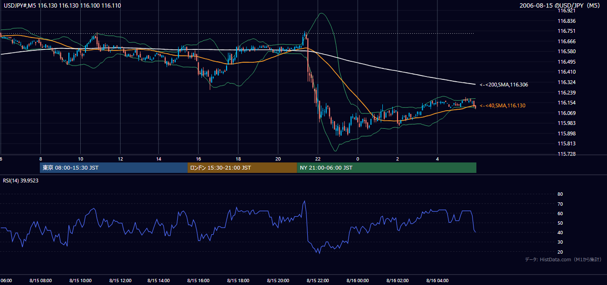Click the 116.069 price axis label
The image size is (607, 285).
click(x=566, y=113)
